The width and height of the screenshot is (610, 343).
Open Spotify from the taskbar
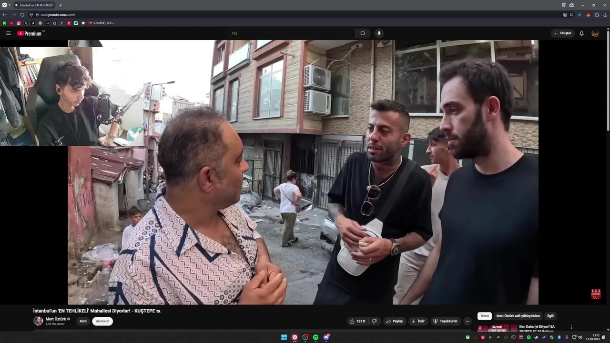(x=315, y=337)
